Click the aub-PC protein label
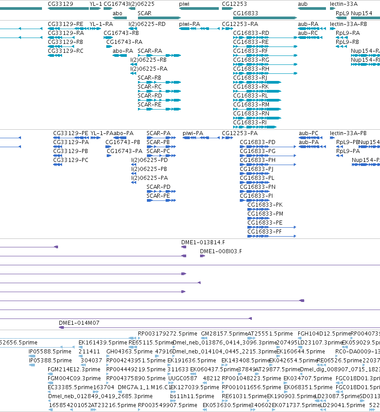380x412 pixels. click(x=309, y=133)
